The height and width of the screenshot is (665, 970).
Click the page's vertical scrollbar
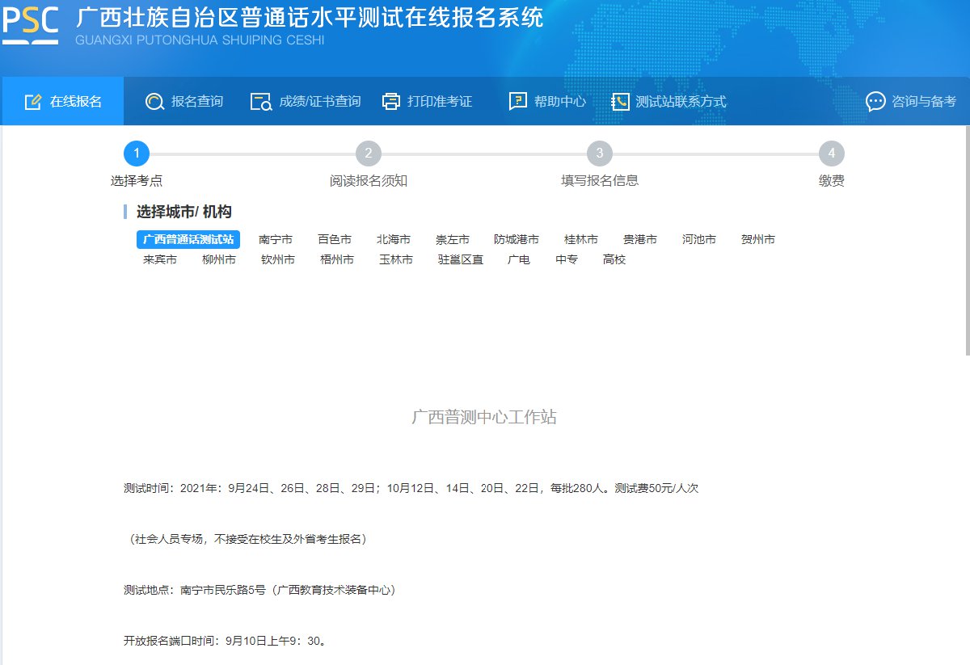point(967,242)
